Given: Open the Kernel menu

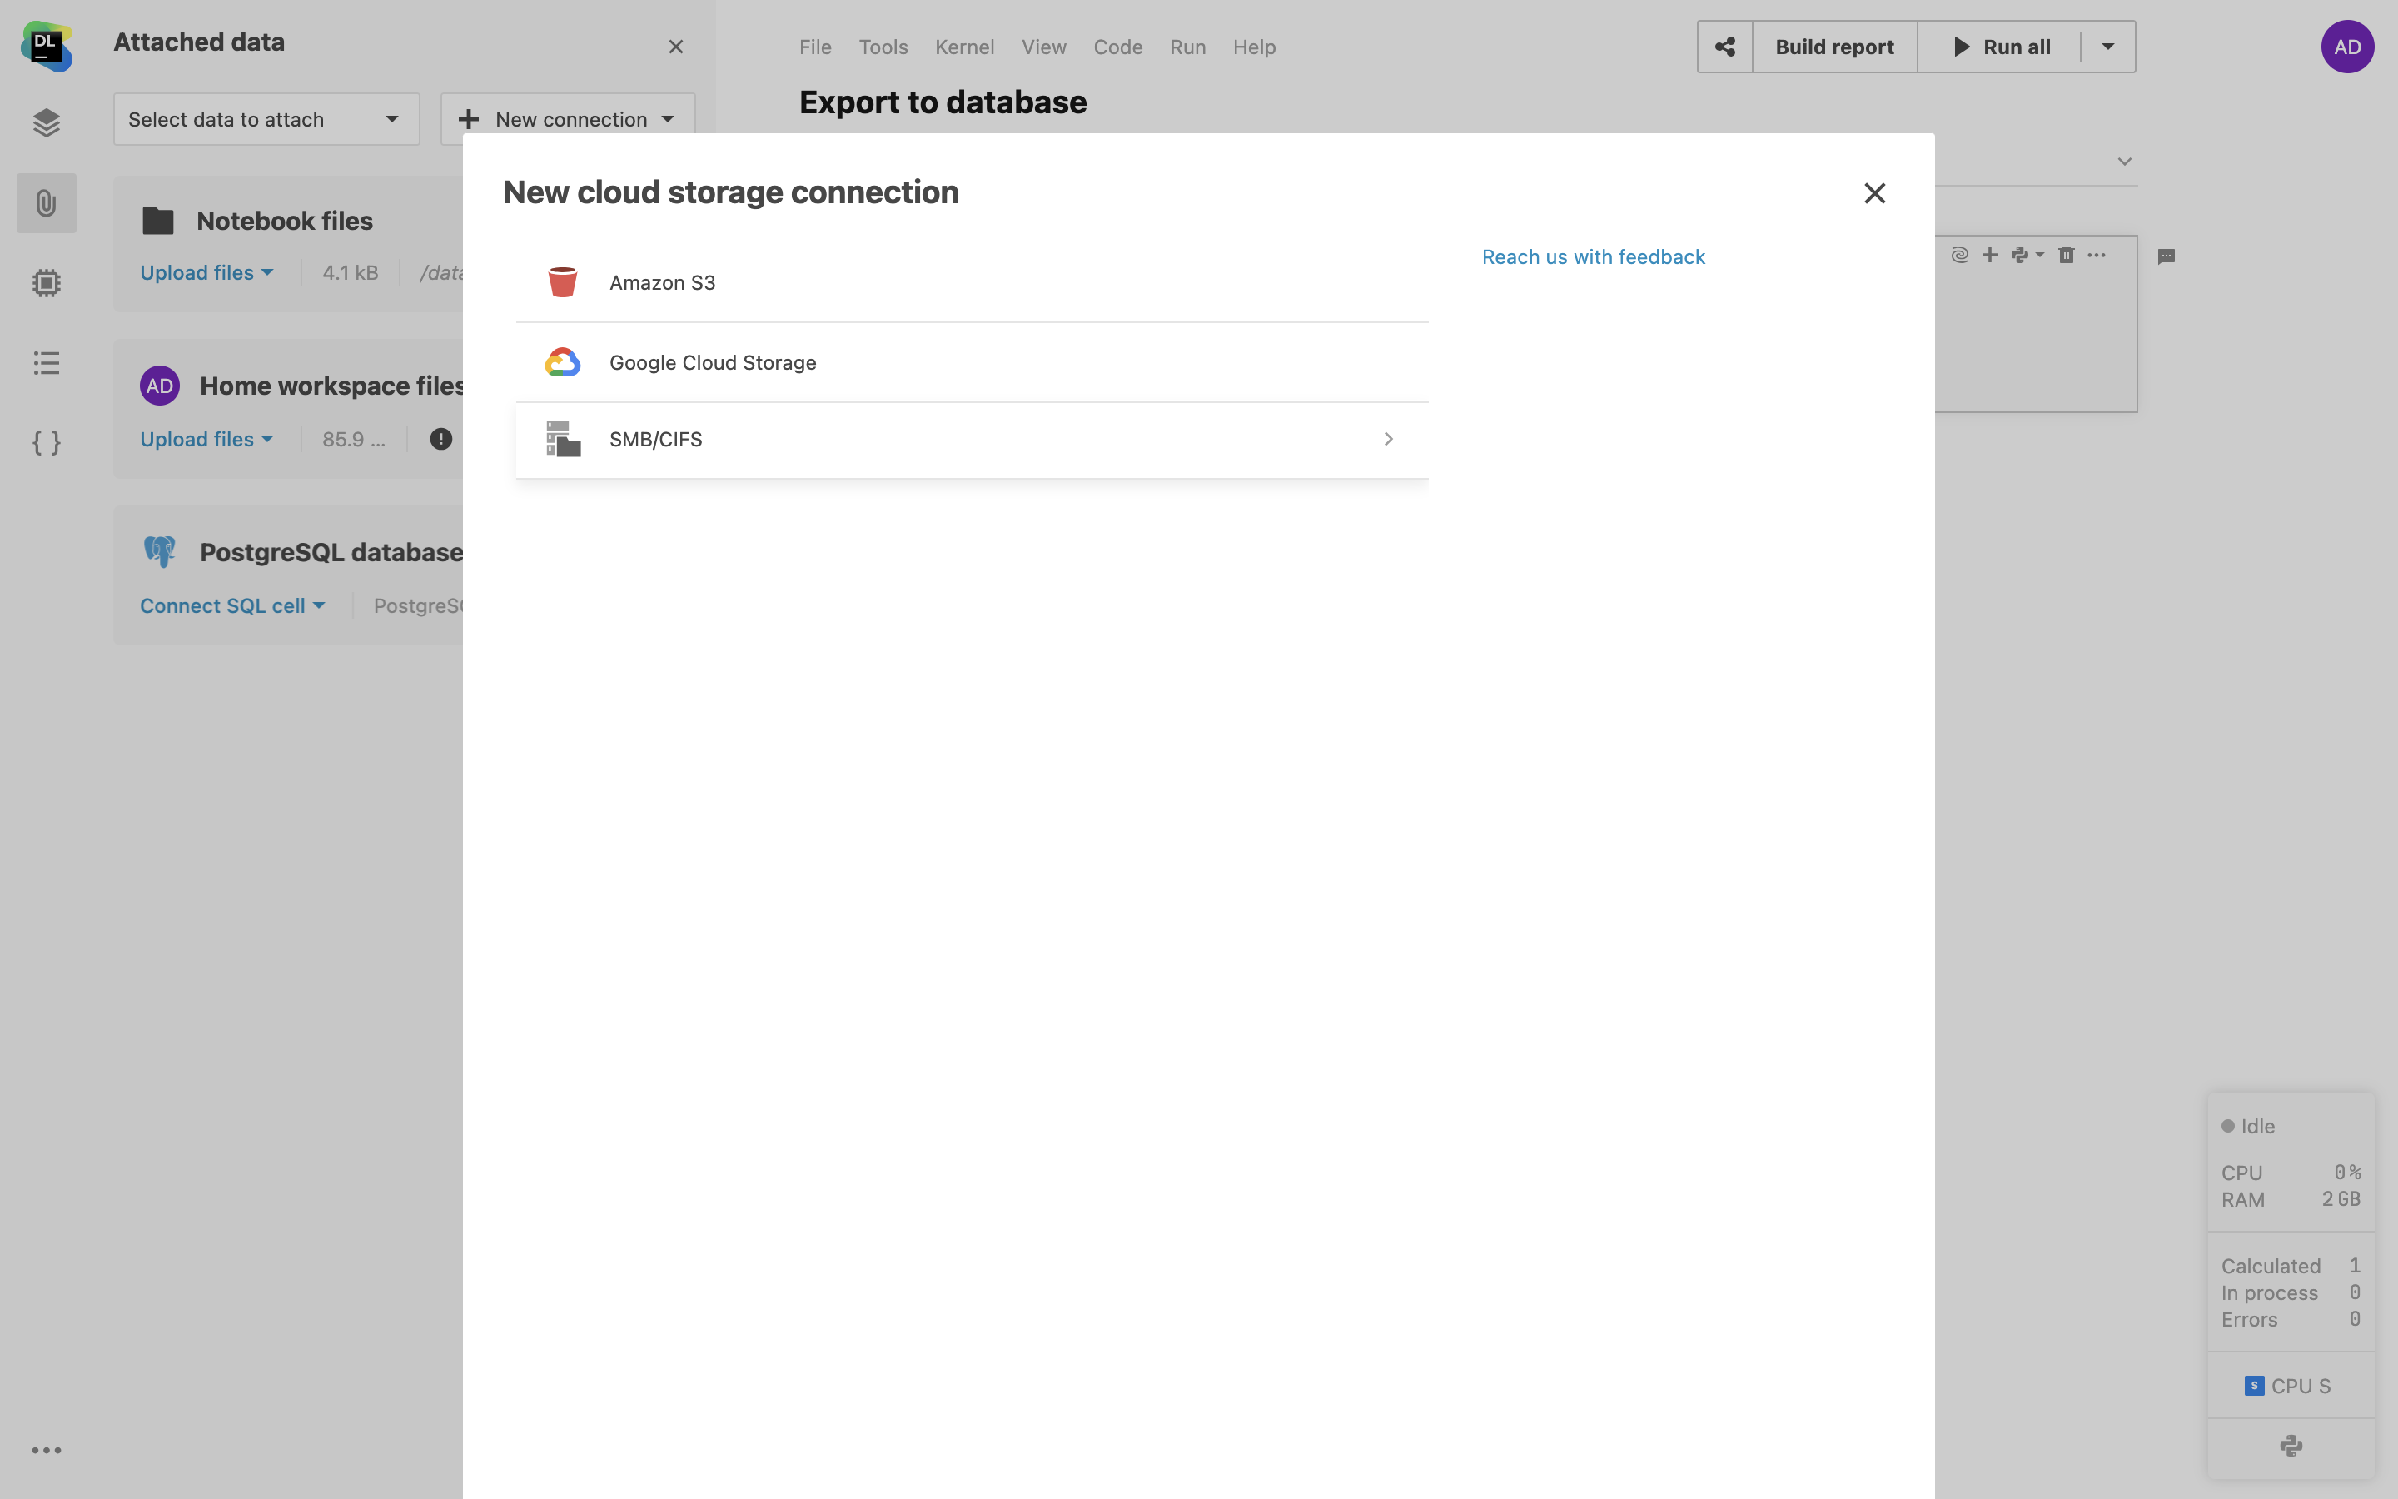Looking at the screenshot, I should pos(964,47).
